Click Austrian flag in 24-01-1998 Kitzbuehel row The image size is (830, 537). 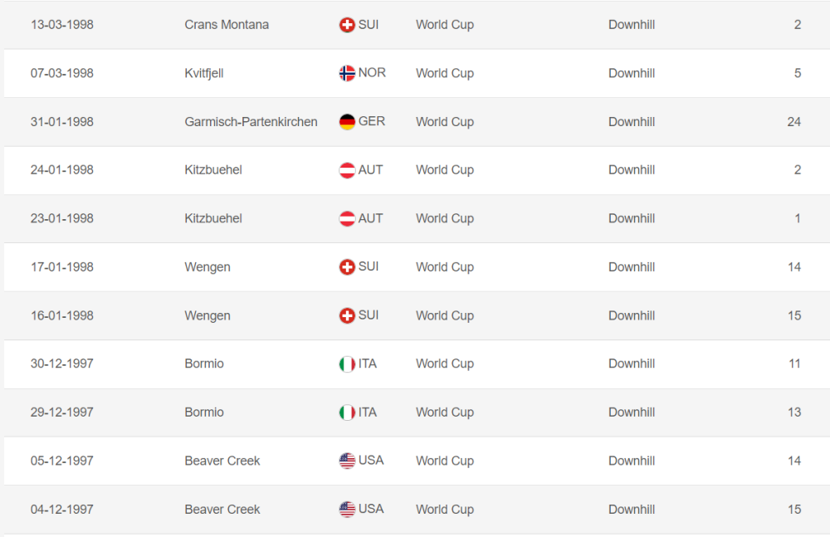pyautogui.click(x=347, y=170)
